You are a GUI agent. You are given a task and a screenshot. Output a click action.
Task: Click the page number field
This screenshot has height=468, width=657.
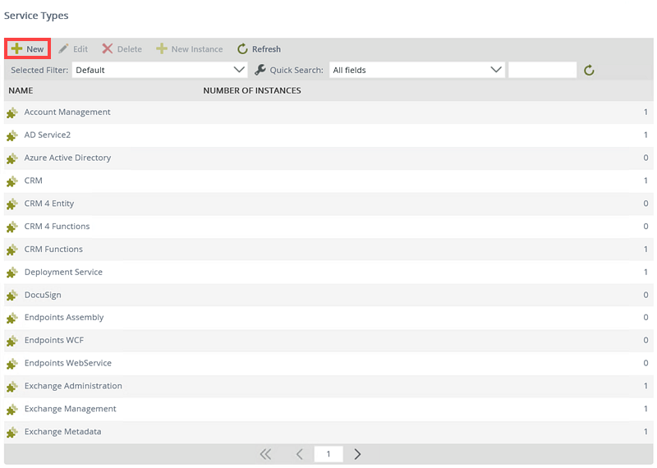328,454
